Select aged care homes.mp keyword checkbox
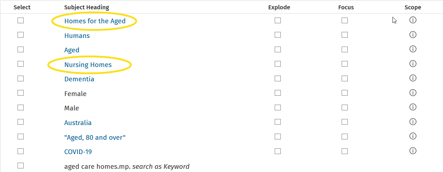Image resolution: width=443 pixels, height=172 pixels. point(21,166)
